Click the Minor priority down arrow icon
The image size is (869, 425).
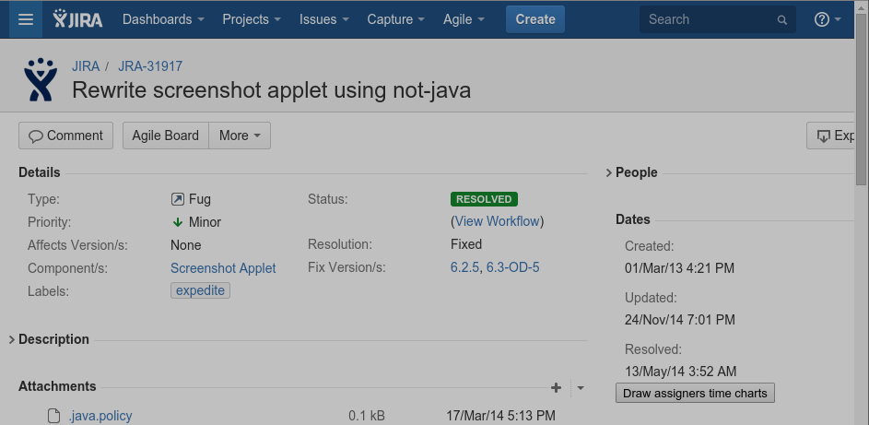177,222
